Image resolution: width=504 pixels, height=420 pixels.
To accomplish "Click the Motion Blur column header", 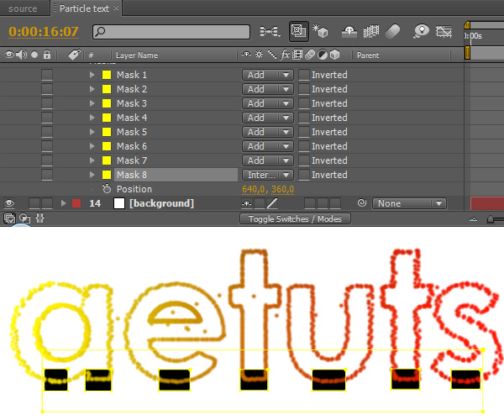I will [309, 55].
